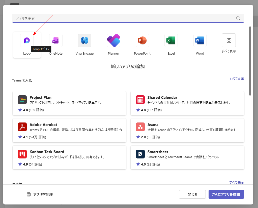Select the Excel app icon

171,40
